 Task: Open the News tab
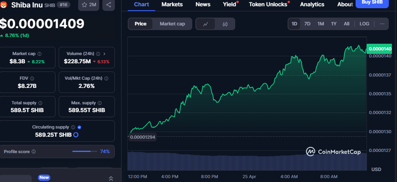[203, 4]
